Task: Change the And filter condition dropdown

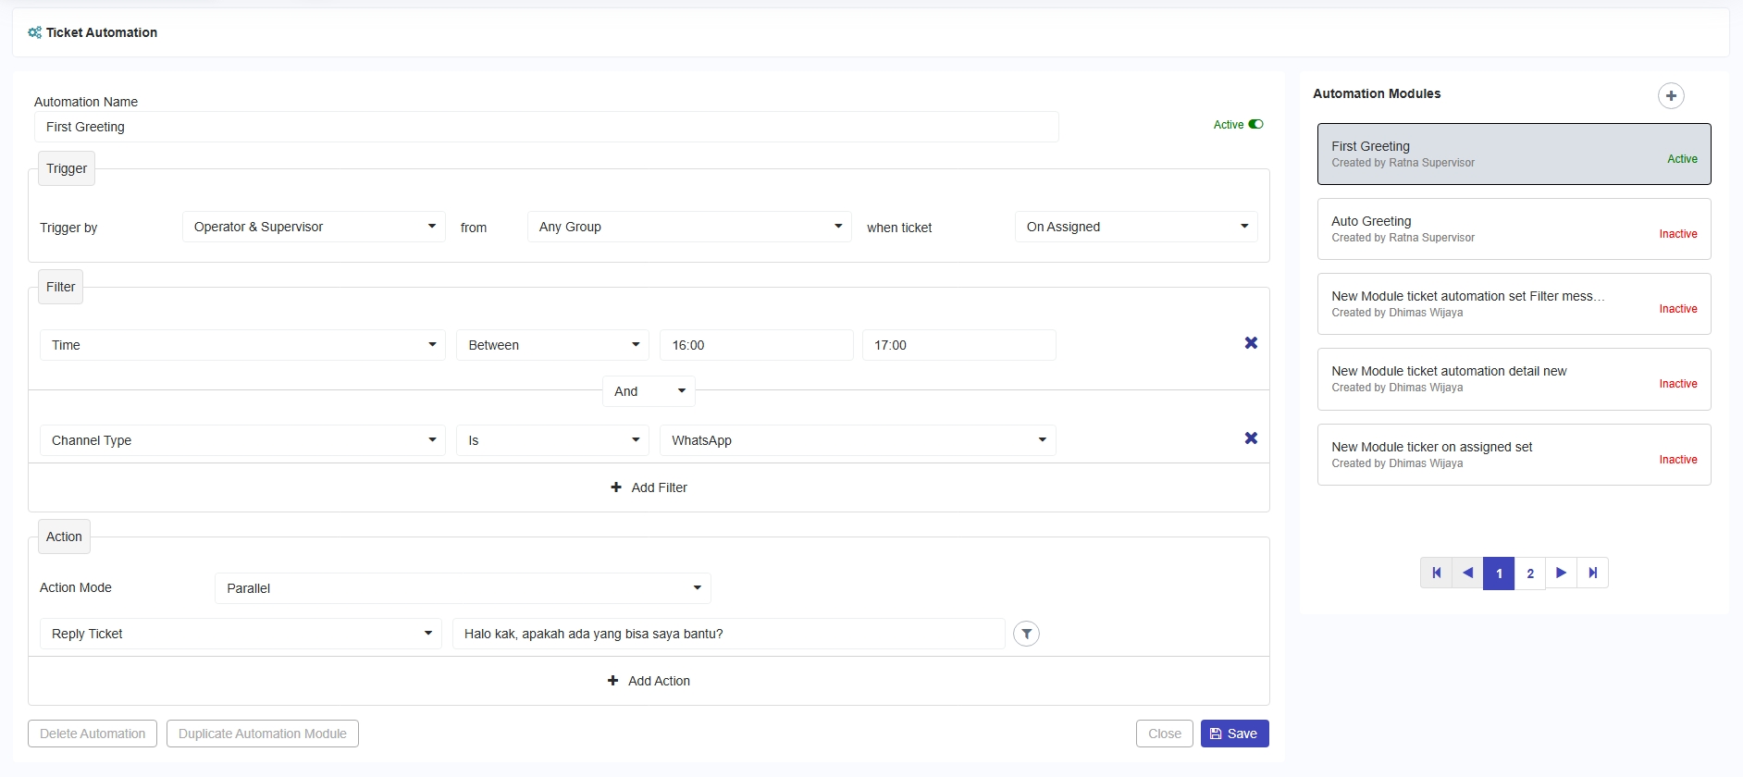Action: [649, 391]
